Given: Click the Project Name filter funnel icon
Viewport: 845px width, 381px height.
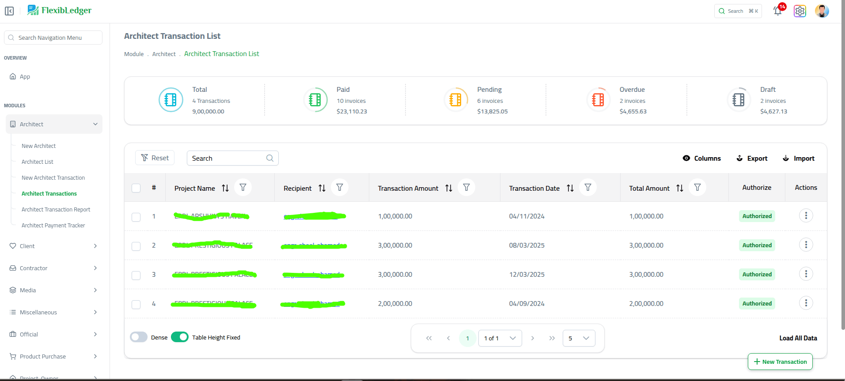Looking at the screenshot, I should pyautogui.click(x=243, y=188).
